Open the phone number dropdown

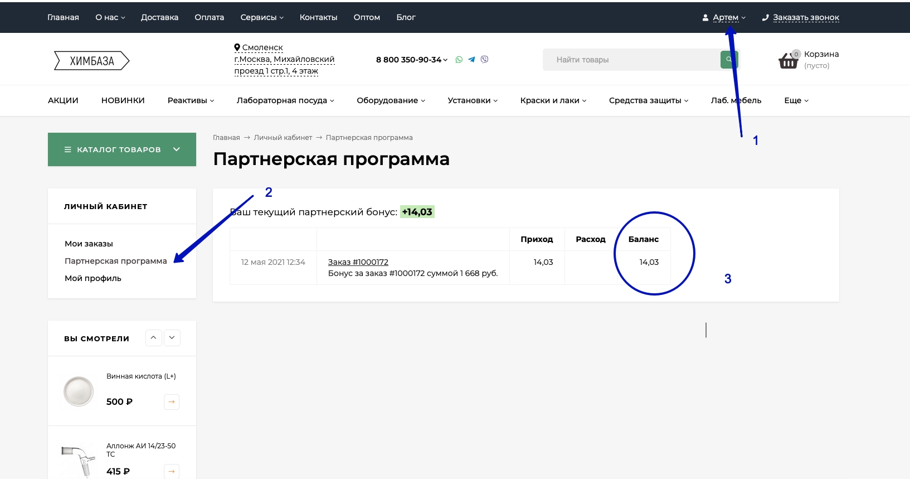(x=412, y=60)
